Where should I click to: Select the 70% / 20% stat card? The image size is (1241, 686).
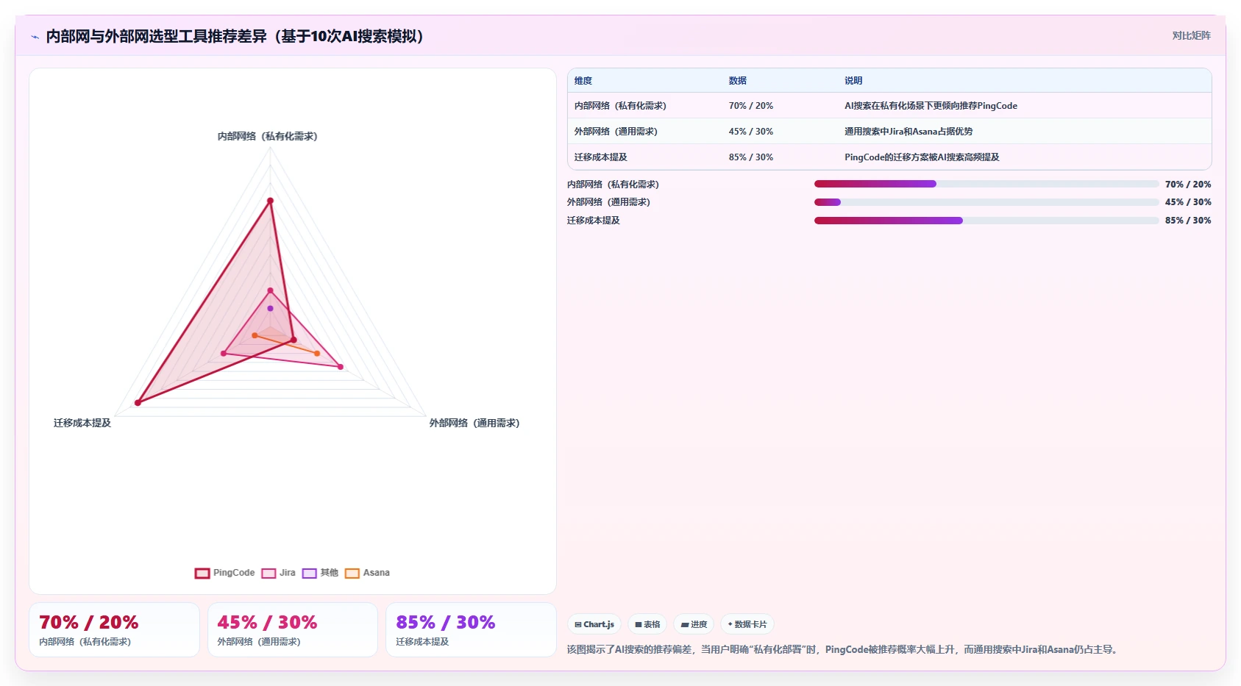click(x=114, y=629)
